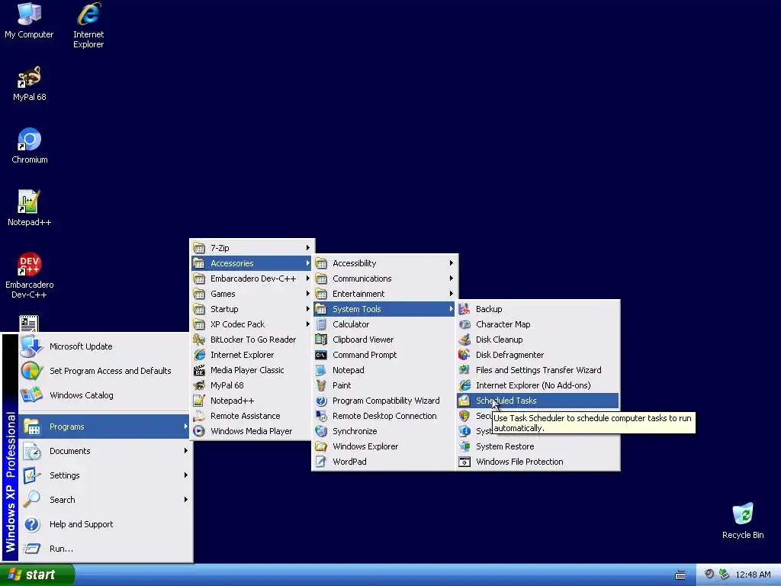Launch MyPal 68 from Programs menu
Screen dimensions: 781x586
252,385
